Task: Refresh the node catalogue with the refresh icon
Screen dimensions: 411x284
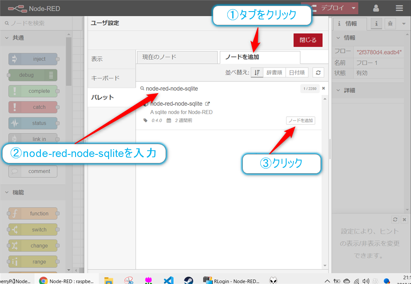Action: pyautogui.click(x=317, y=72)
